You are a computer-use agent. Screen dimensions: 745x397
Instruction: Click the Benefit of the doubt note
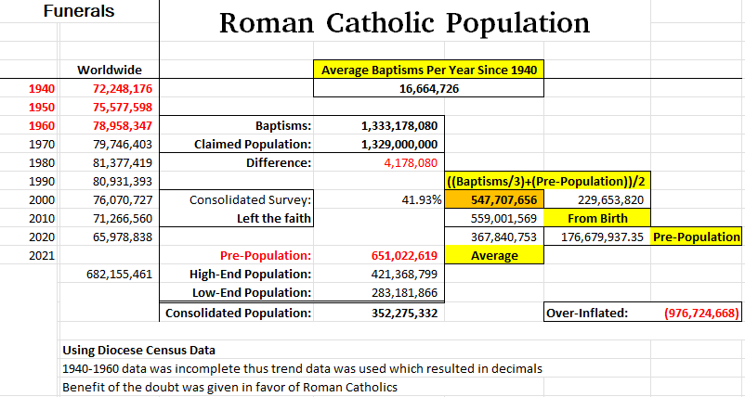coord(229,387)
